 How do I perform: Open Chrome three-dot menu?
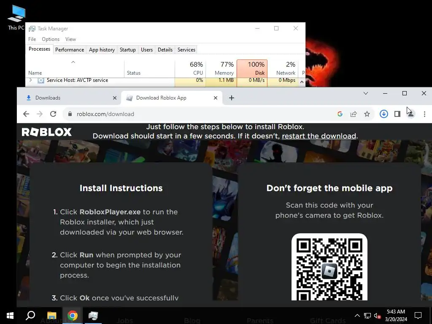424,114
